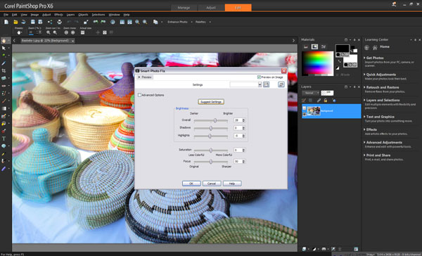Select the Preset Shape speech bubble tool

4,146
